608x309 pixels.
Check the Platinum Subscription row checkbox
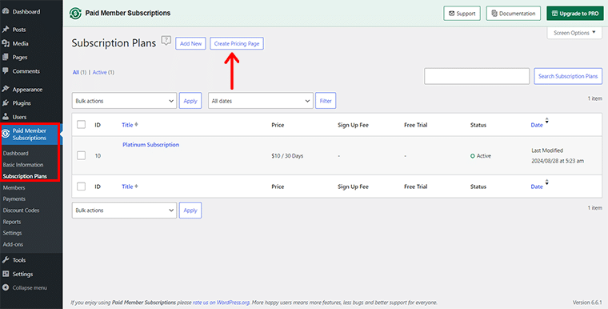pyautogui.click(x=81, y=155)
